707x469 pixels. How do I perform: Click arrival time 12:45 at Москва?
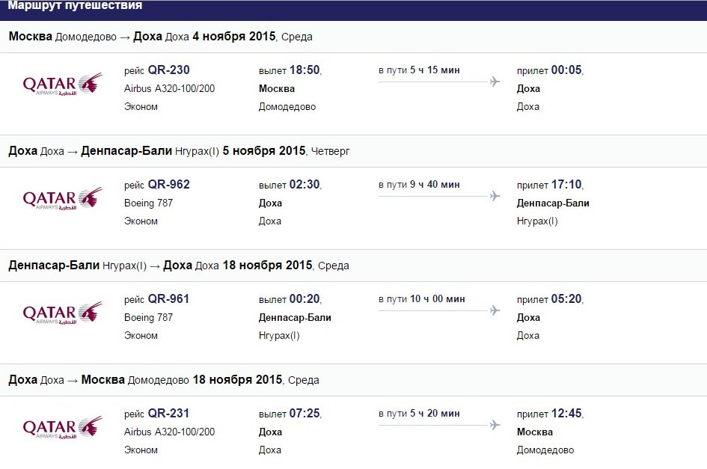(566, 414)
